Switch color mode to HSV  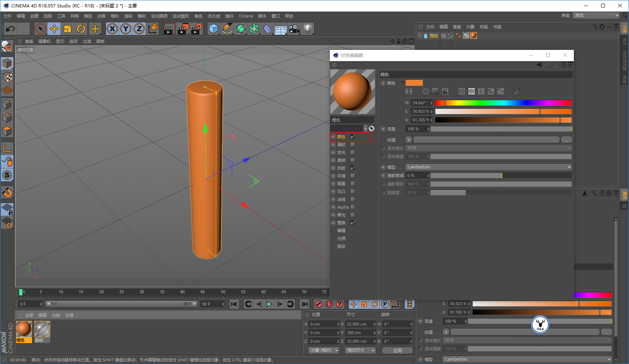click(x=472, y=91)
